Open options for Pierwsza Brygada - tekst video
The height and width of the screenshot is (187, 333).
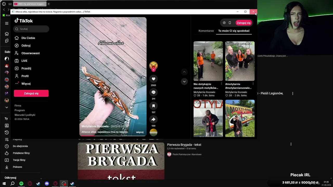pyautogui.click(x=291, y=144)
